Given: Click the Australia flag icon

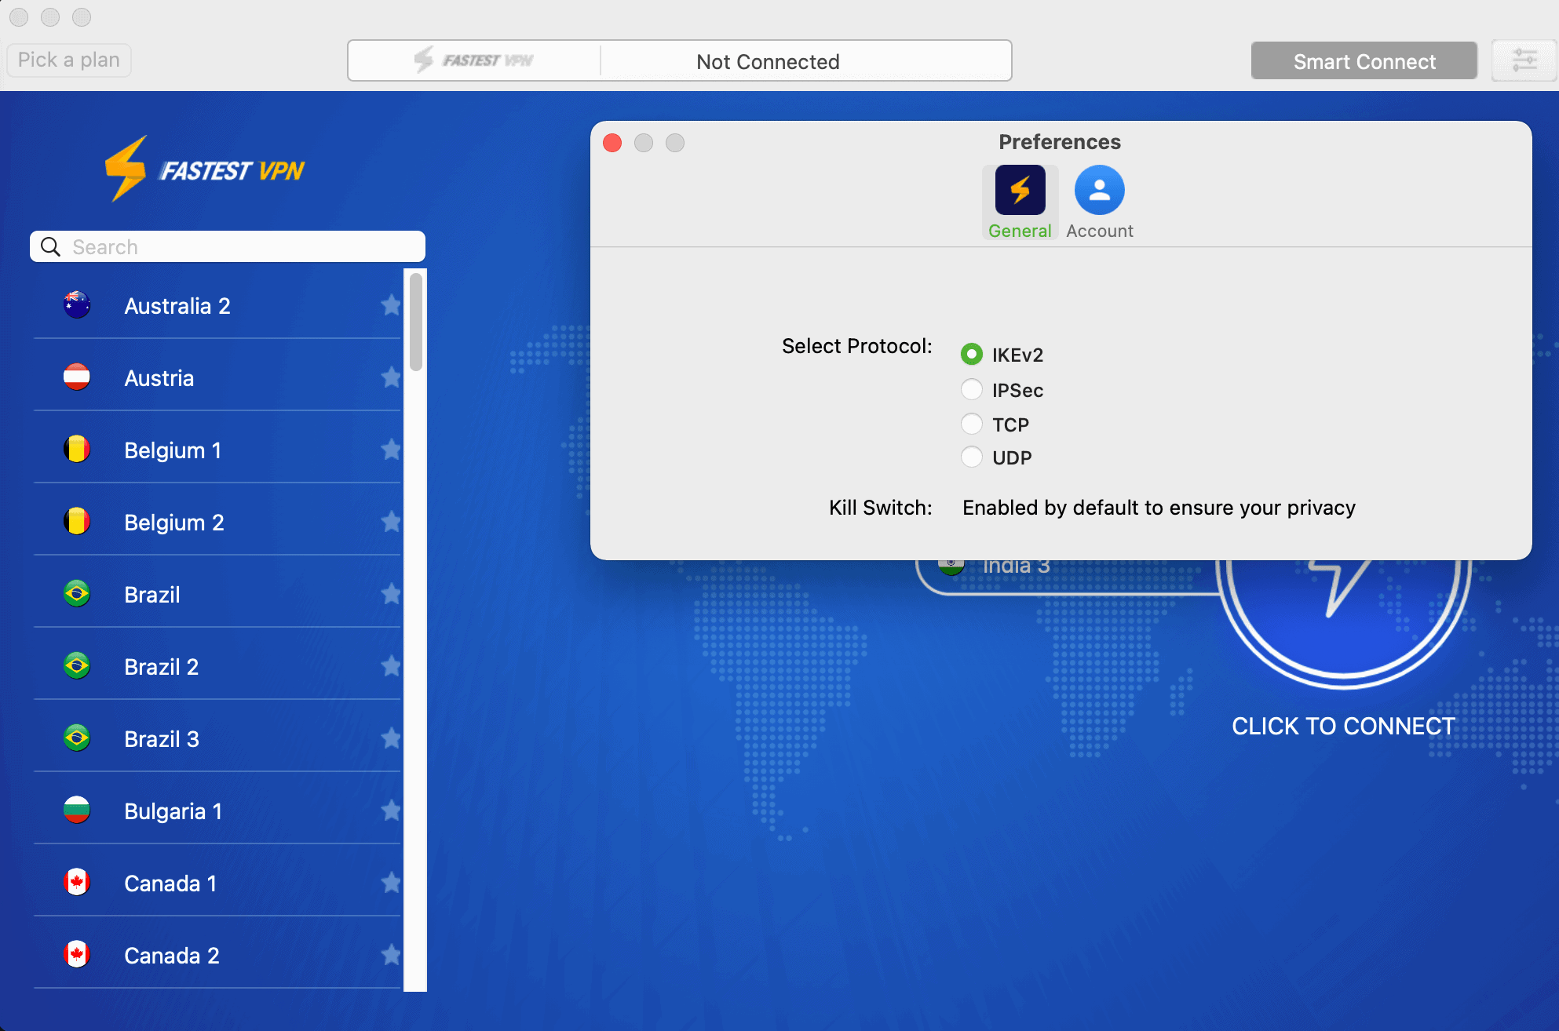Looking at the screenshot, I should click(76, 305).
